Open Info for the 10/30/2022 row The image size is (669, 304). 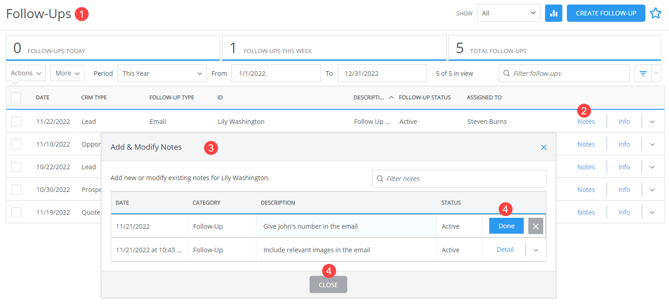pos(624,190)
